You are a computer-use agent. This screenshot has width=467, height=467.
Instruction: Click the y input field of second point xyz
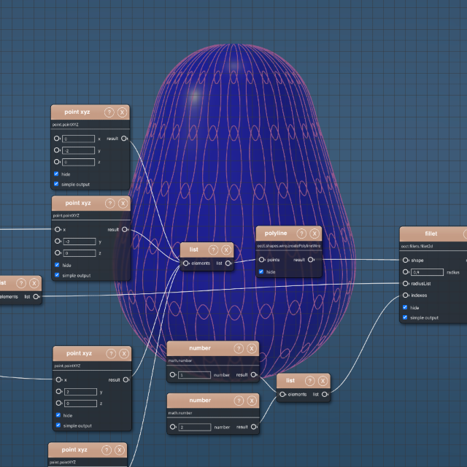tap(80, 242)
